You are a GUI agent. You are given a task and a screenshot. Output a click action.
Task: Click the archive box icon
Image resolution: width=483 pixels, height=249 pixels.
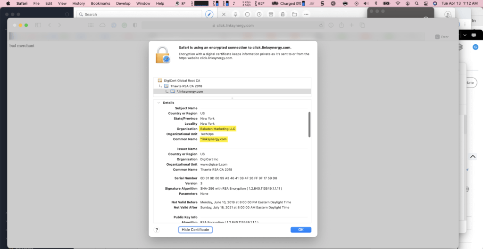271,15
